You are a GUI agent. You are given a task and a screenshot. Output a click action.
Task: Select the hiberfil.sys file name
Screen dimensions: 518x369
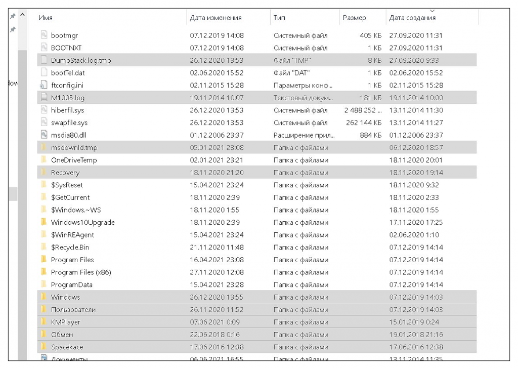[x=67, y=110]
